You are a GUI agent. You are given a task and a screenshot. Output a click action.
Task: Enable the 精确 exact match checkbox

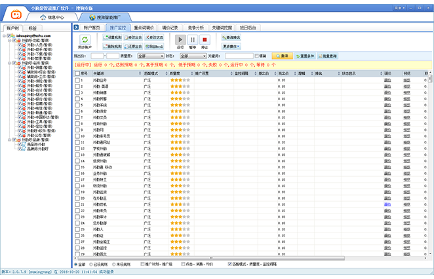point(257,56)
